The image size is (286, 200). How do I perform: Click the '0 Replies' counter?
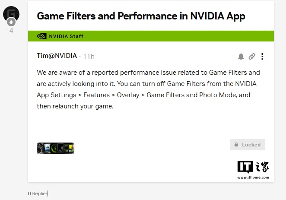tap(38, 194)
